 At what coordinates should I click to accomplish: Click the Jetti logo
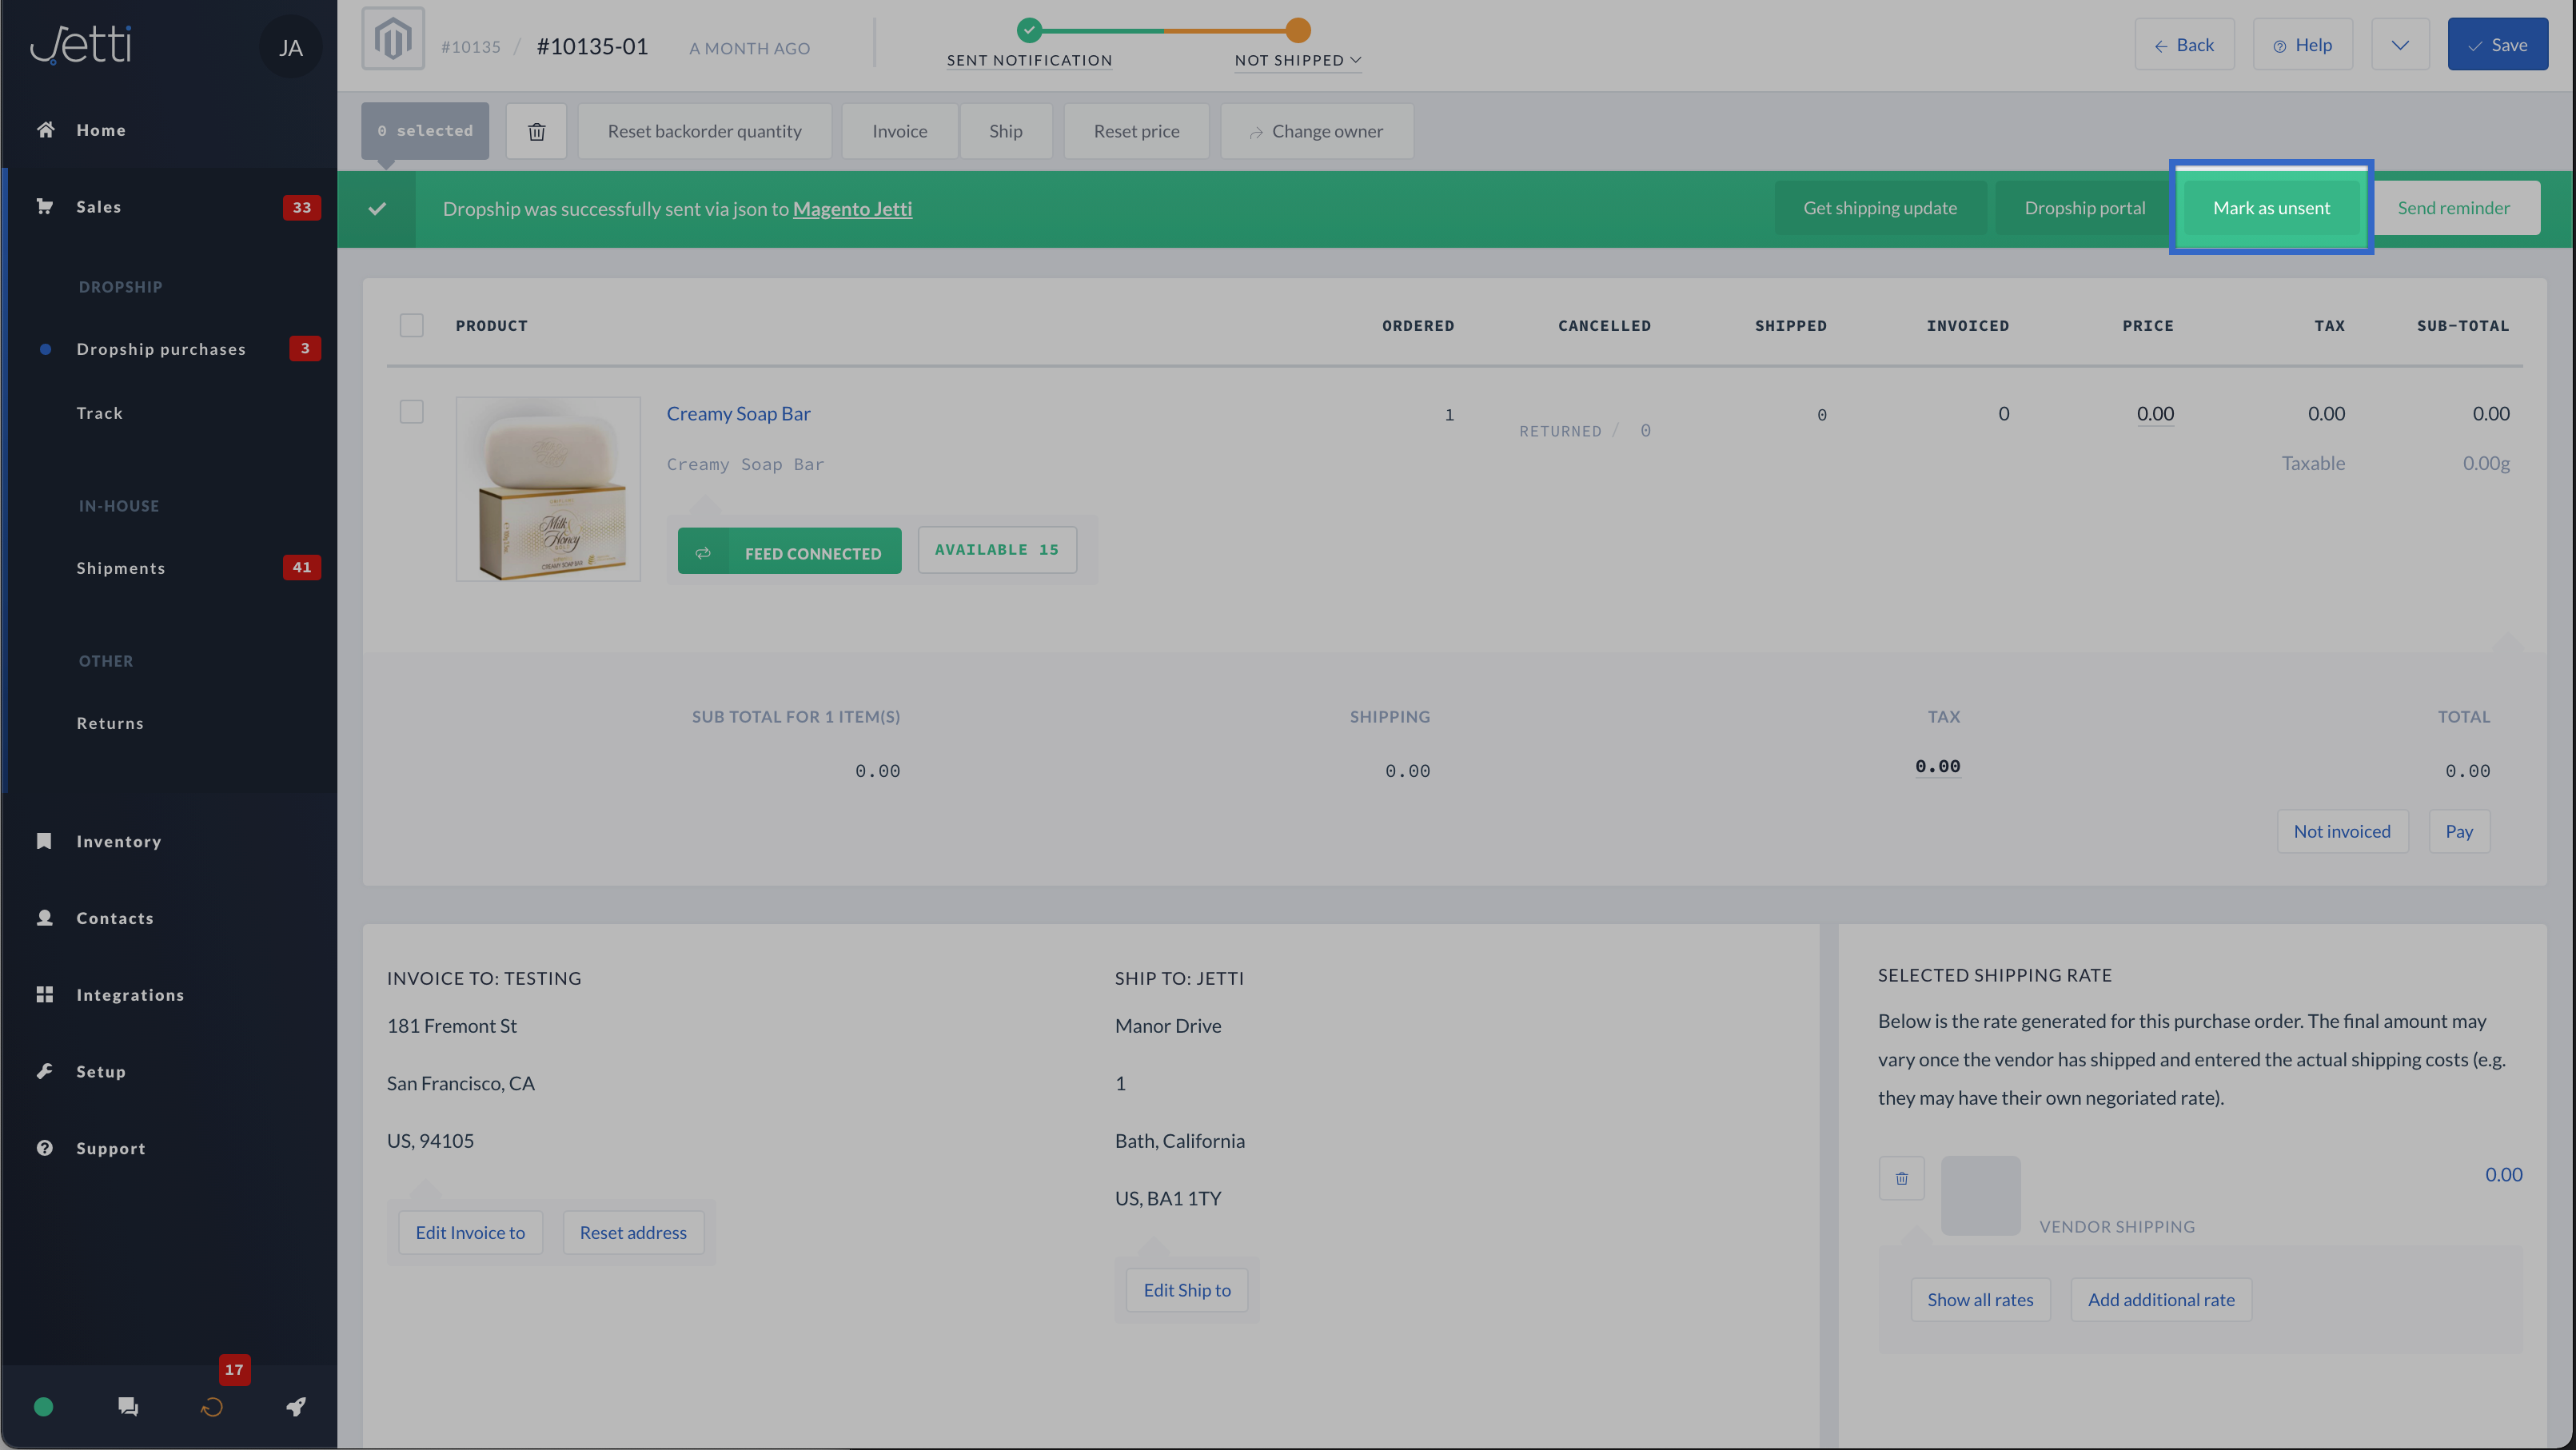(81, 44)
